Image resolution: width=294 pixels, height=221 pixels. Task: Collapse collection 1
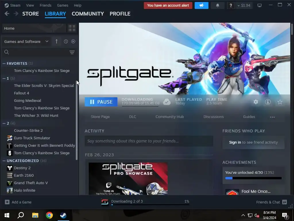point(4,78)
